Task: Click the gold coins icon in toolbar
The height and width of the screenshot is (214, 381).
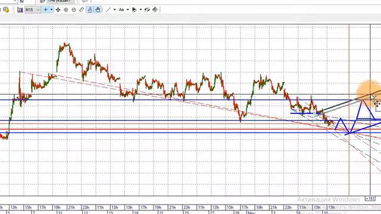Action: [6, 10]
